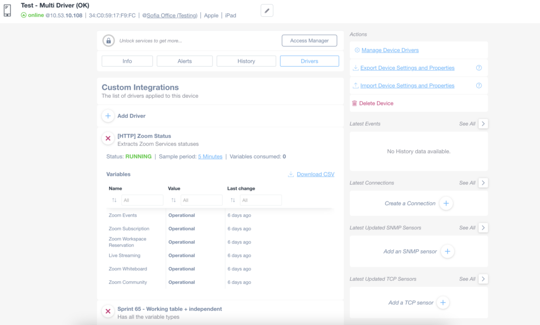Add a TCP sensor using plus icon
This screenshot has width=540, height=325.
443,303
